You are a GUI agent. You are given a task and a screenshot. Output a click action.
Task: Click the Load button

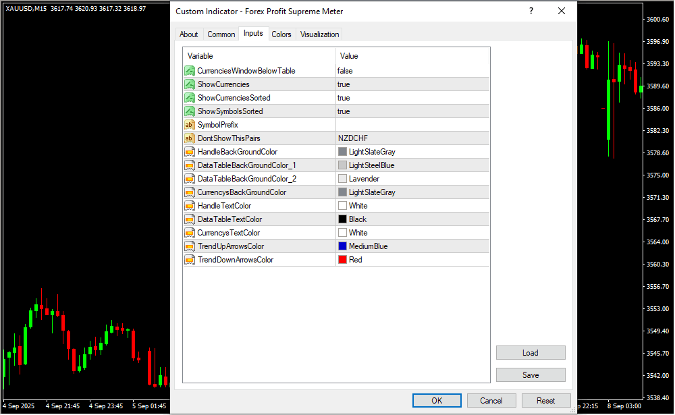[530, 353]
